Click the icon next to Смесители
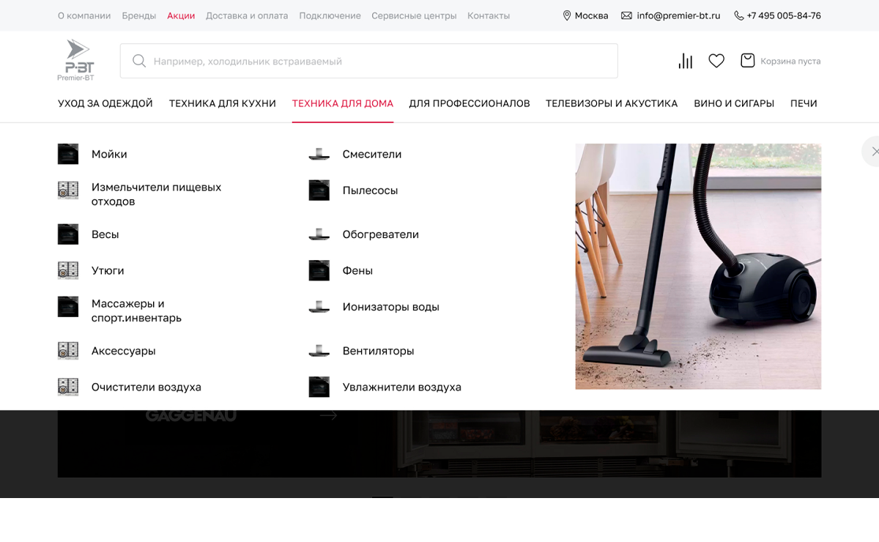This screenshot has width=879, height=542. [x=319, y=154]
